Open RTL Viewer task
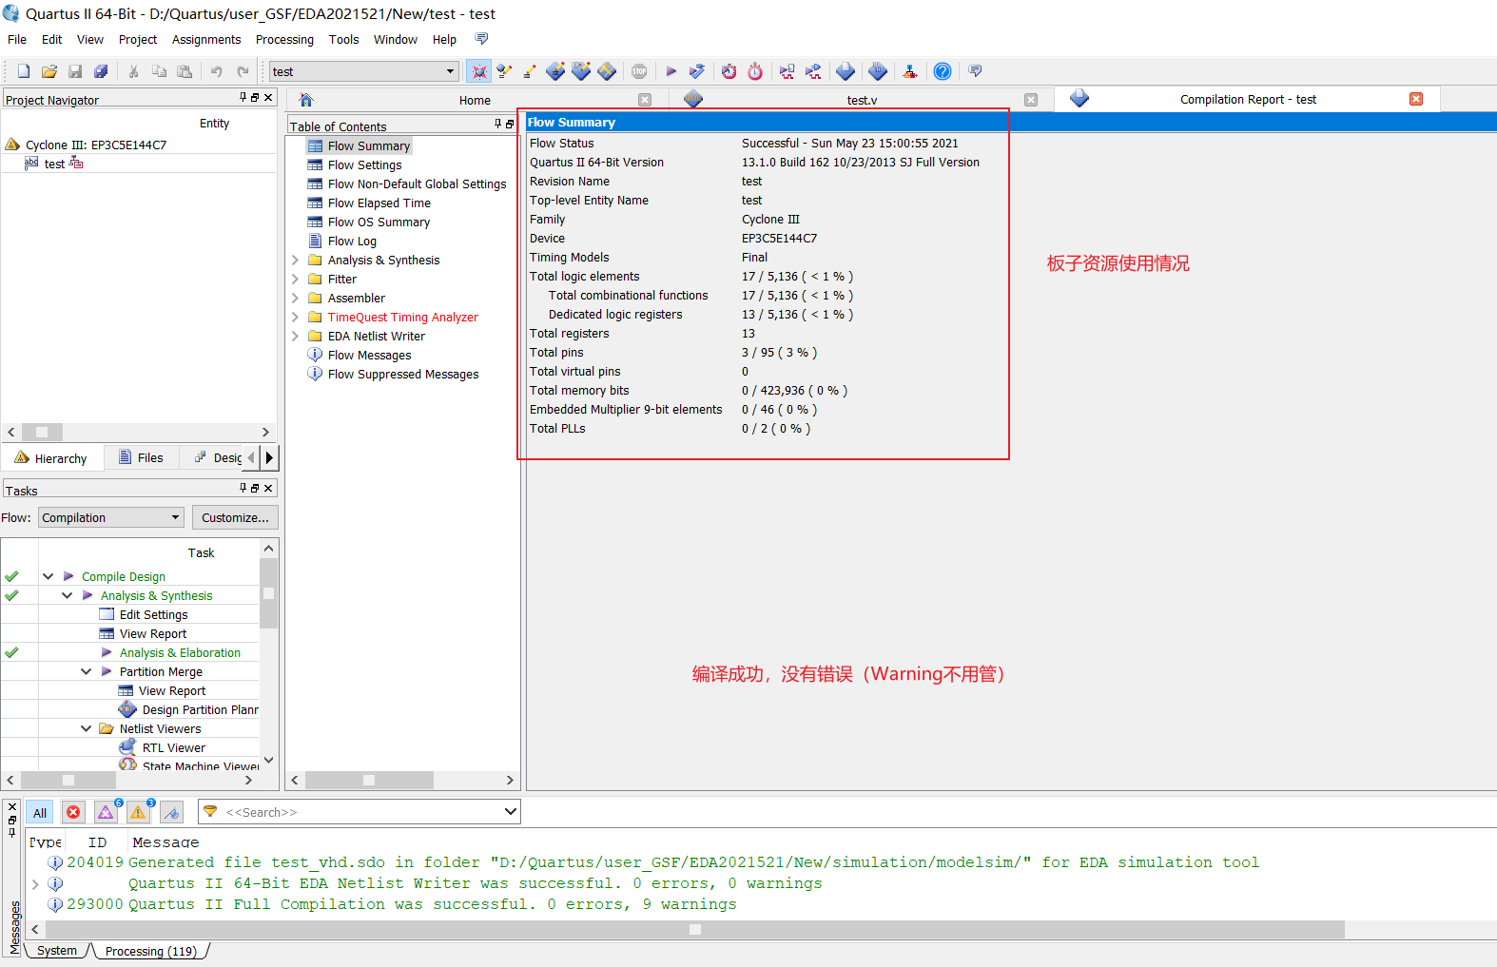 [x=174, y=748]
